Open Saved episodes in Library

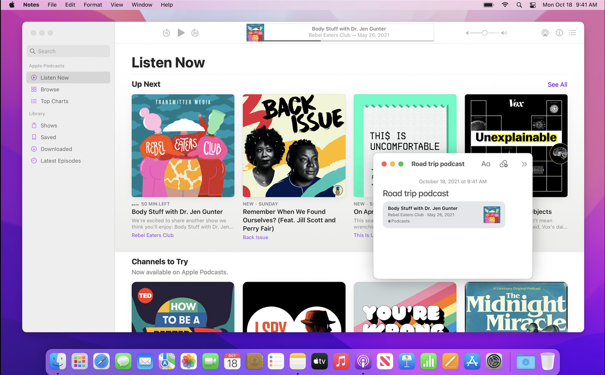click(68, 137)
